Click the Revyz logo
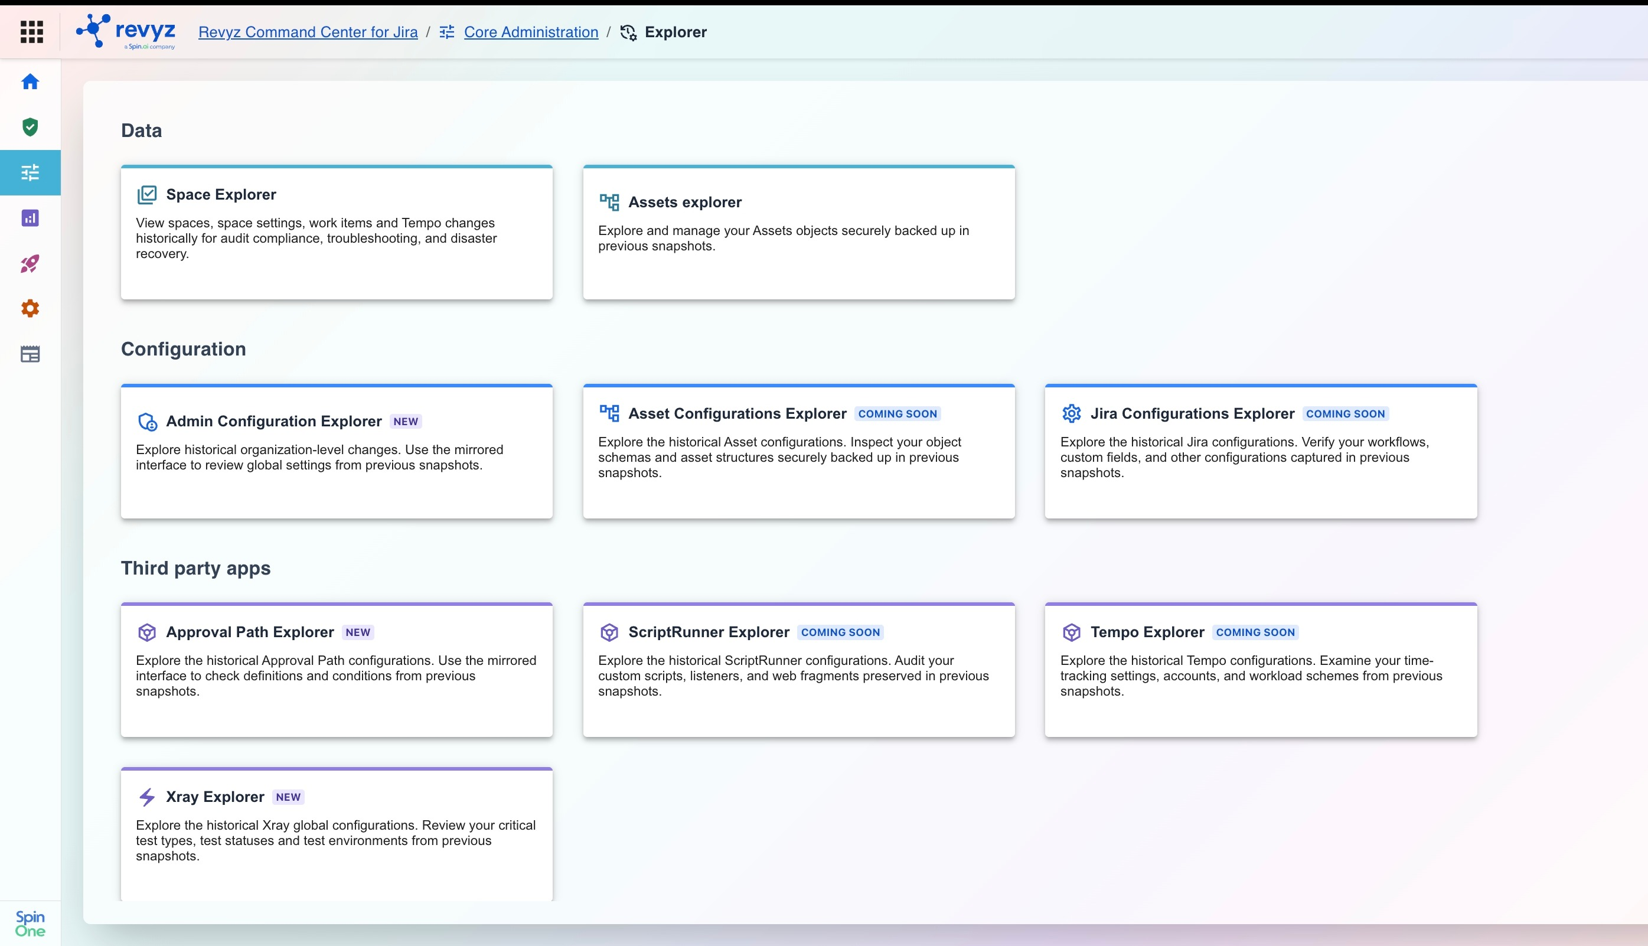1648x946 pixels. pos(126,32)
